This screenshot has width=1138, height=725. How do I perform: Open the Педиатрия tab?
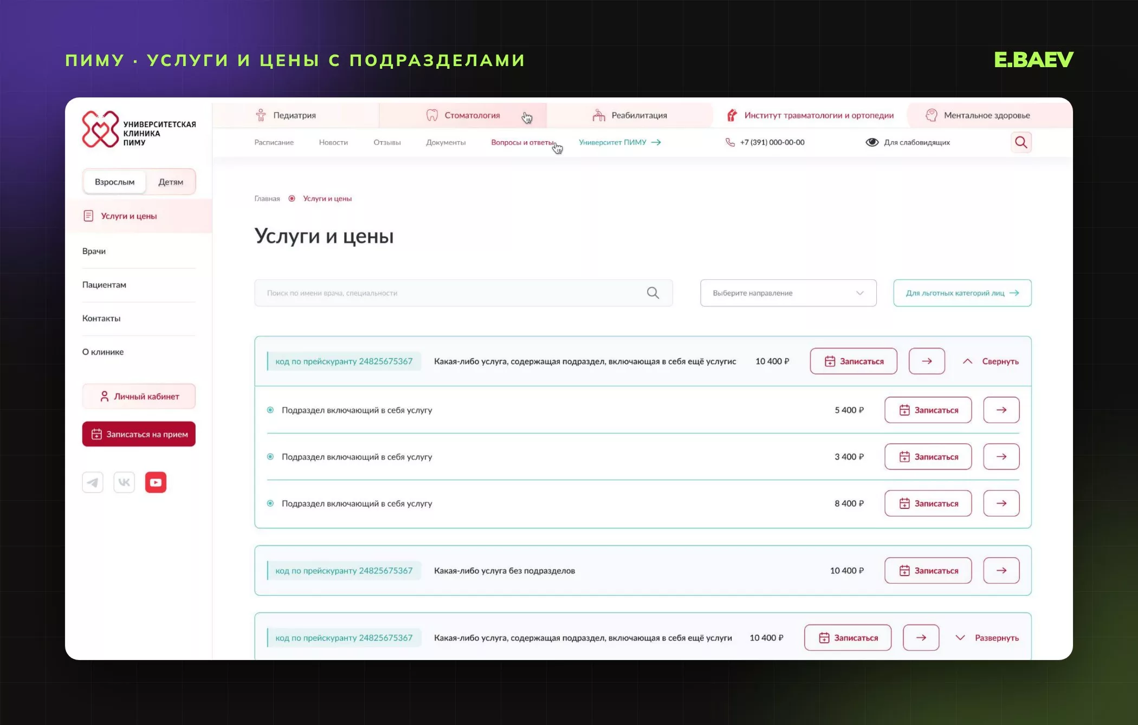[x=295, y=115]
